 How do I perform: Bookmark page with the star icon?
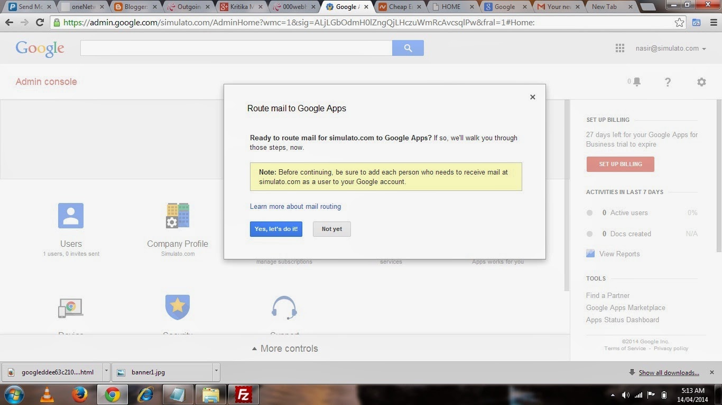click(679, 23)
